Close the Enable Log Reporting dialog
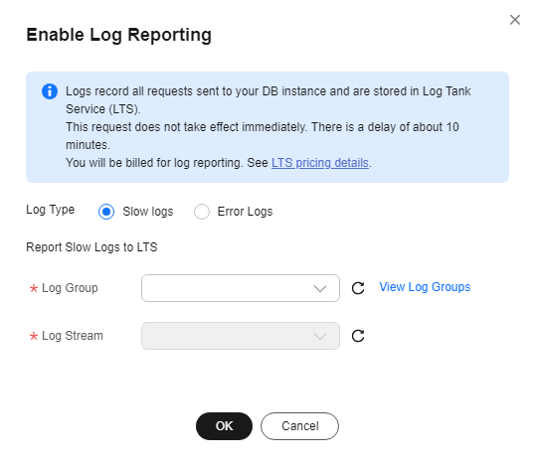Viewport: 536px width, 467px height. tap(515, 20)
